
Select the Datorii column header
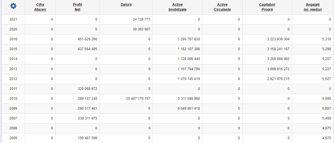pos(126,5)
